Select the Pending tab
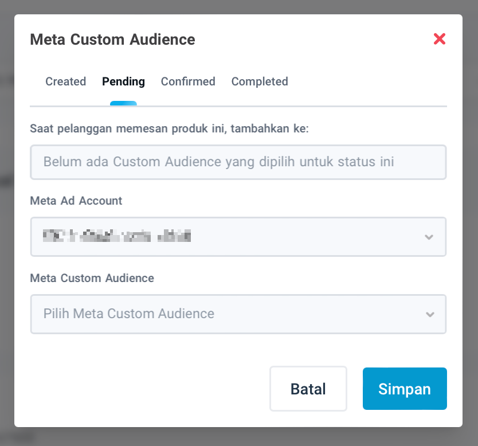This screenshot has width=478, height=446. pyautogui.click(x=123, y=81)
